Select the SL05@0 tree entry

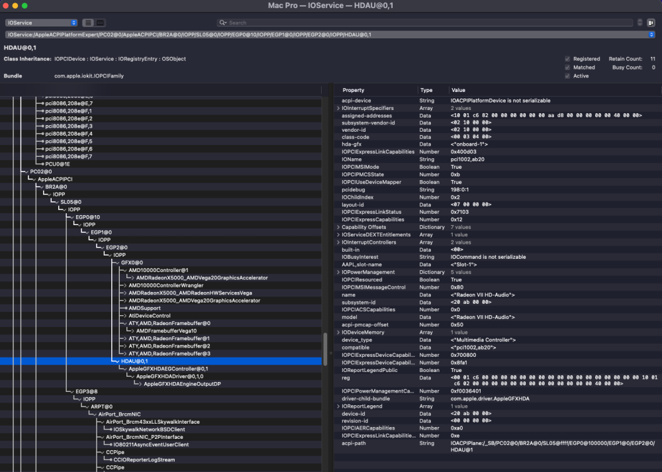(x=71, y=202)
